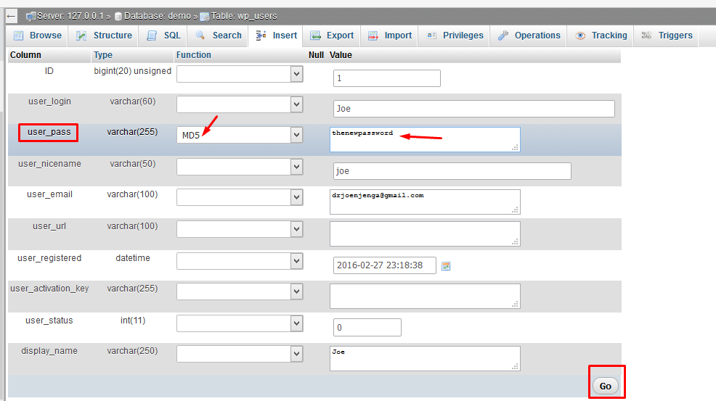
Task: Click the display_name textarea with Joe
Action: (425, 358)
